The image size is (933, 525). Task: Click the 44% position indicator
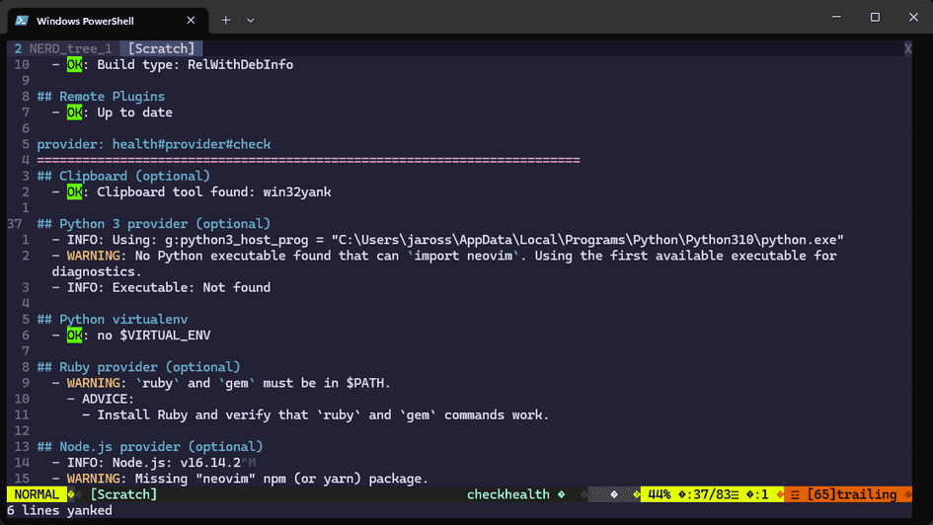pos(661,494)
